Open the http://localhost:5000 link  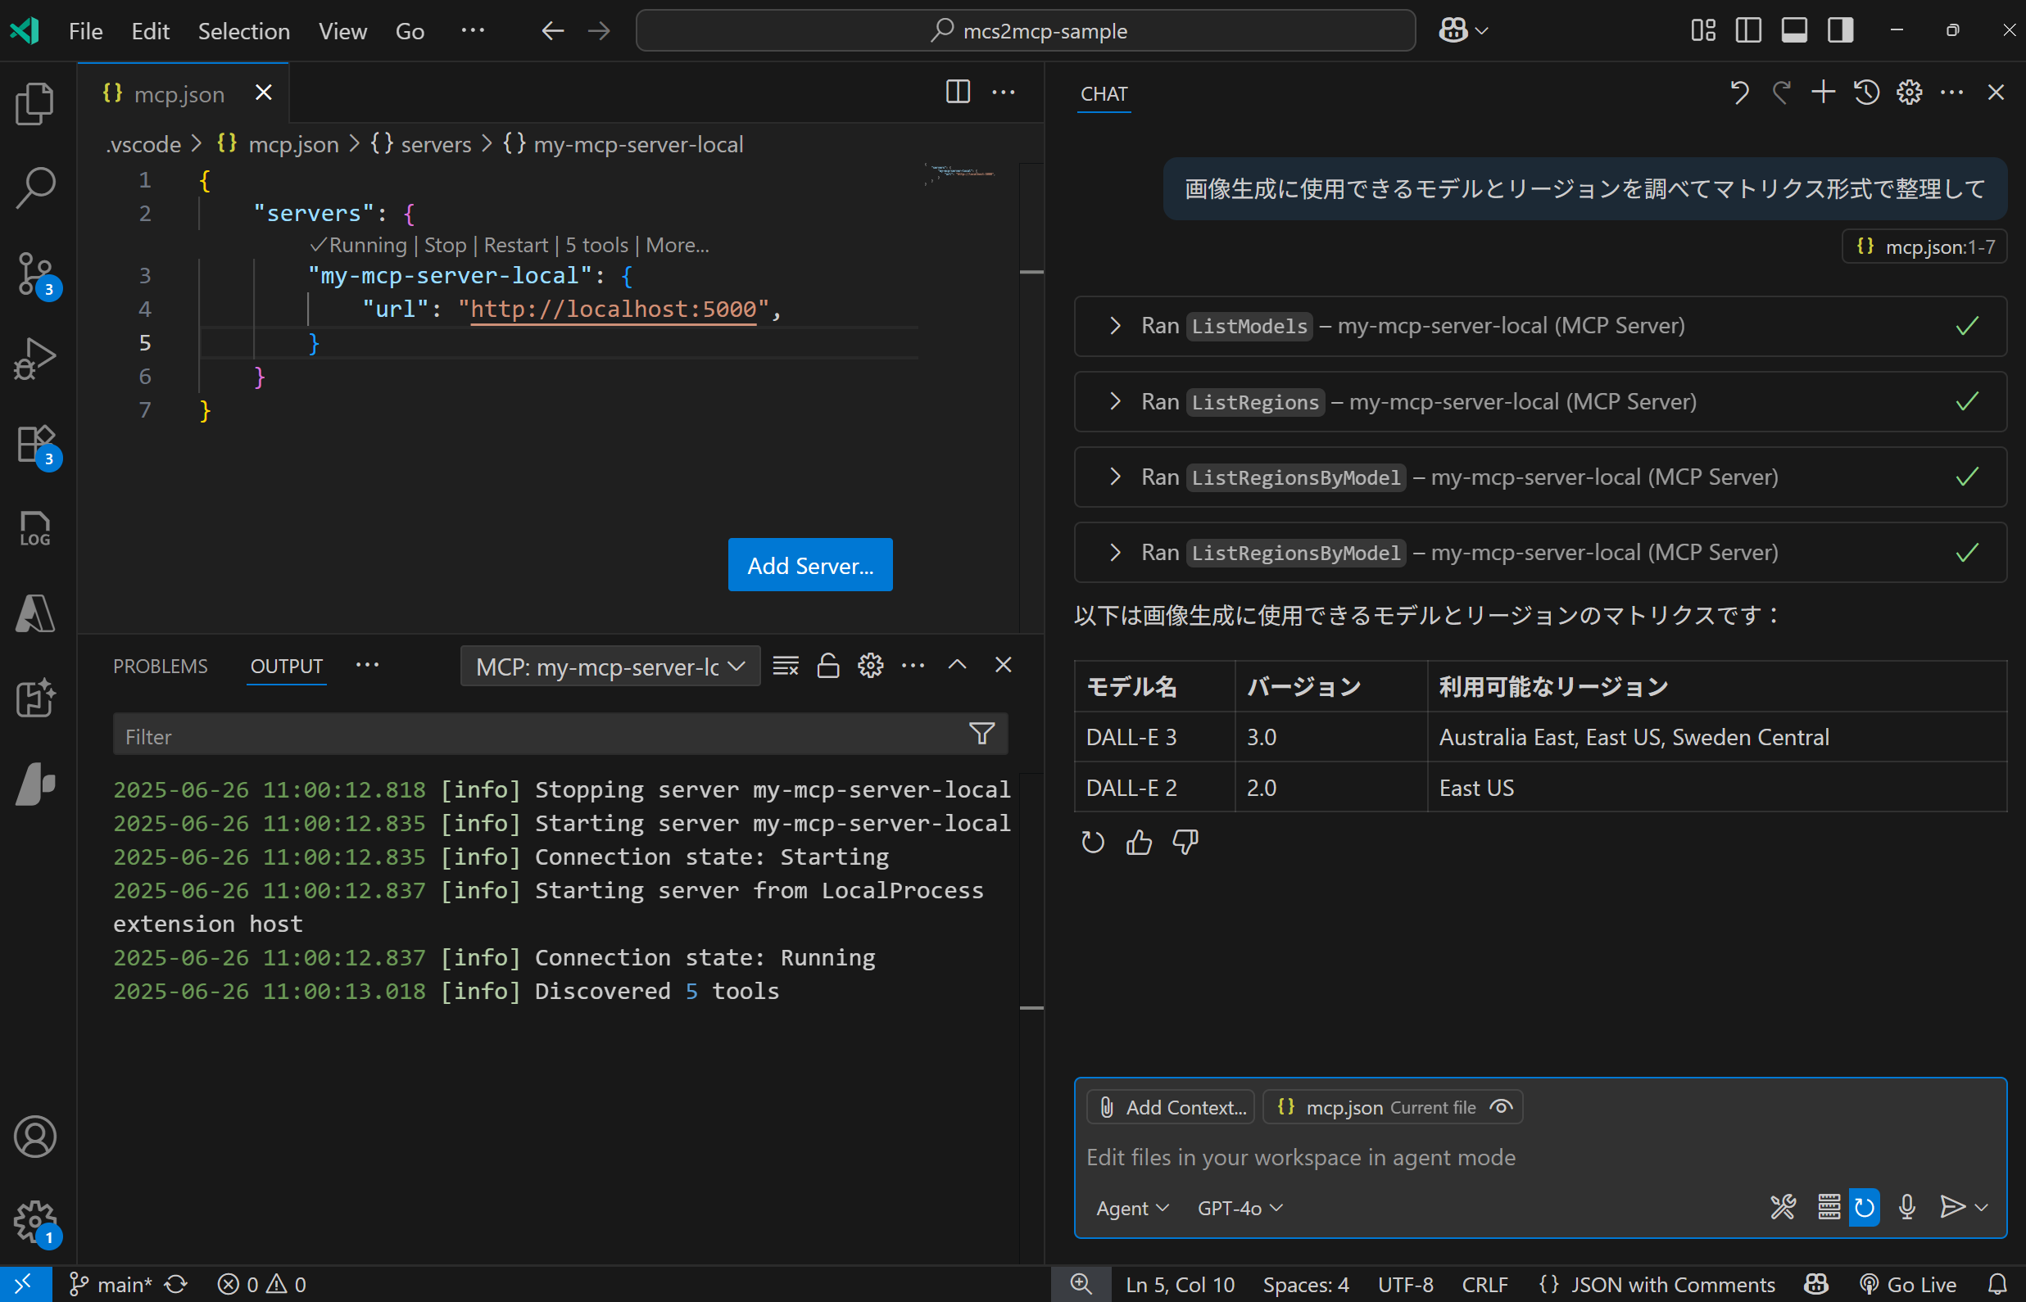[x=613, y=310]
